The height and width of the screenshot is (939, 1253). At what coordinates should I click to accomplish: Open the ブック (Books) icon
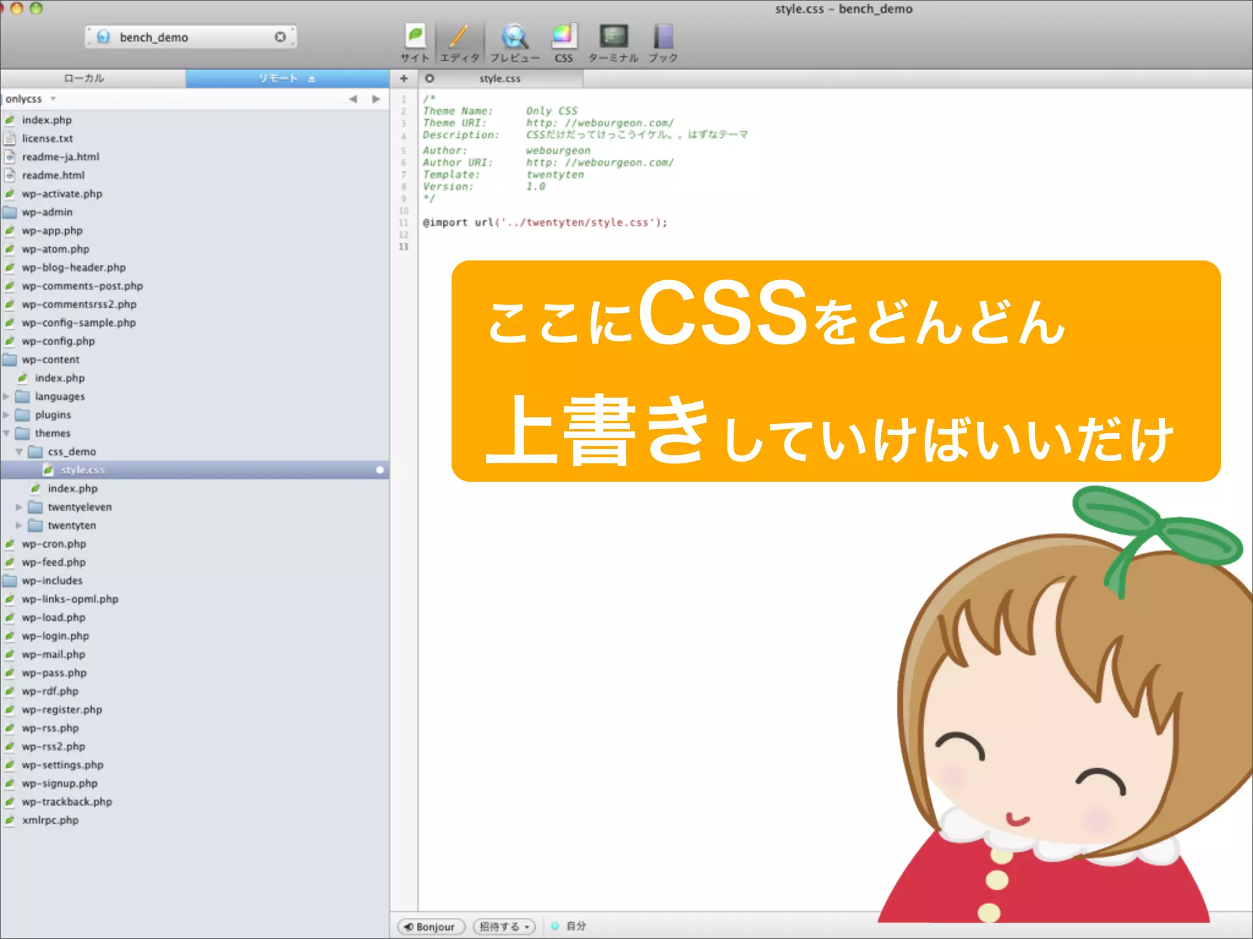(x=663, y=43)
